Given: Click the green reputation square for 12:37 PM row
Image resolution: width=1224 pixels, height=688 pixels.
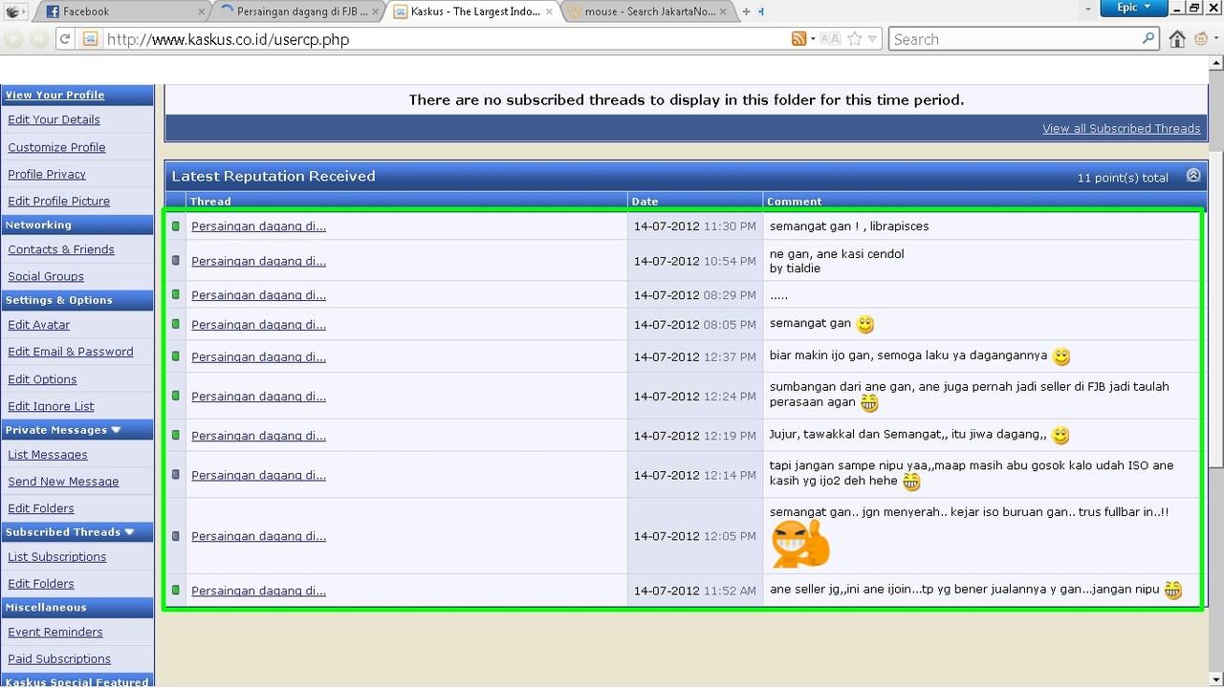Looking at the screenshot, I should tap(176, 356).
